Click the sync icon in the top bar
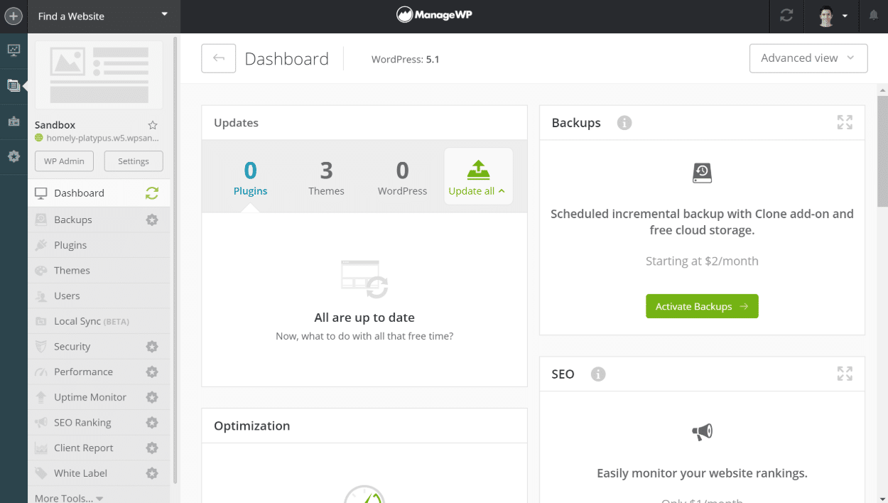 click(x=786, y=16)
